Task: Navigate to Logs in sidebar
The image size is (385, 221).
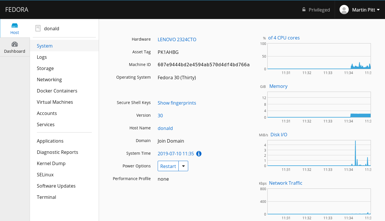Action: 42,57
